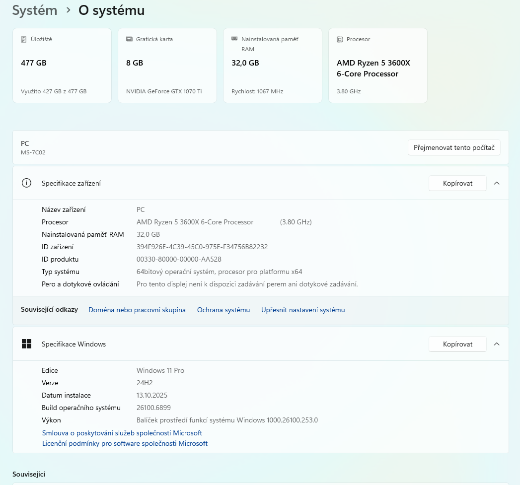520x485 pixels.
Task: Collapse the Specifikace zařízení section chevron
Action: [x=497, y=183]
